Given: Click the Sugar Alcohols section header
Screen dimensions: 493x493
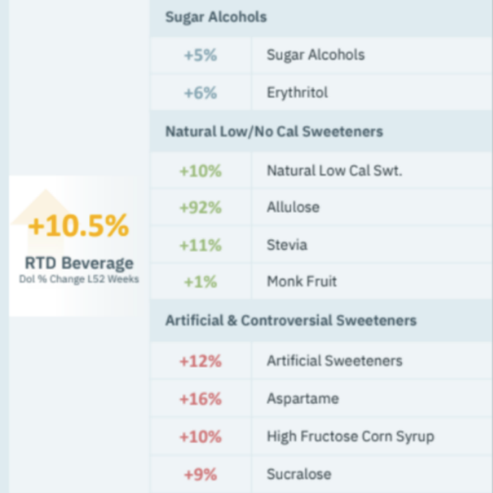Looking at the screenshot, I should [216, 17].
